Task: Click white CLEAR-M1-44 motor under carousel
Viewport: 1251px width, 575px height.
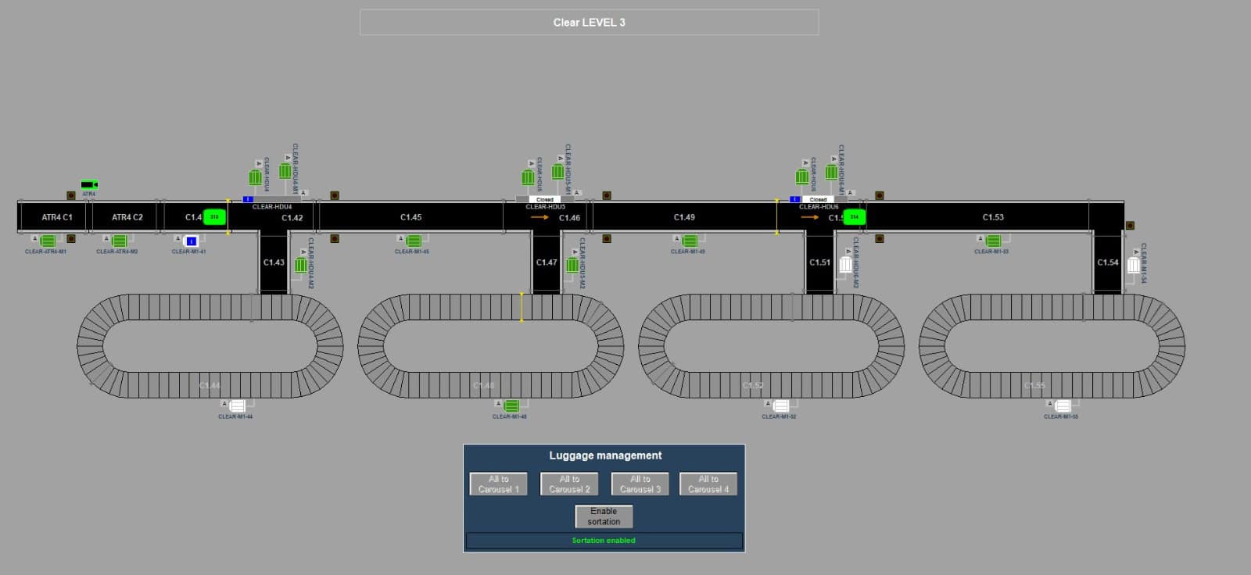Action: click(x=238, y=405)
